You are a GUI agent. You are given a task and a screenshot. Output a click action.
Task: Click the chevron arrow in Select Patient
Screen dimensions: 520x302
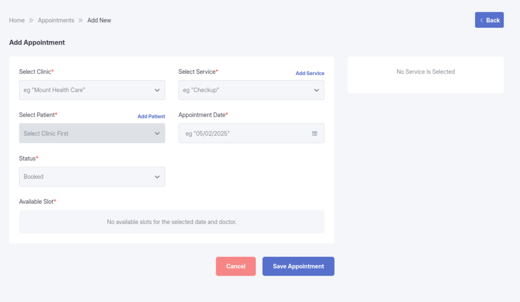pos(157,134)
